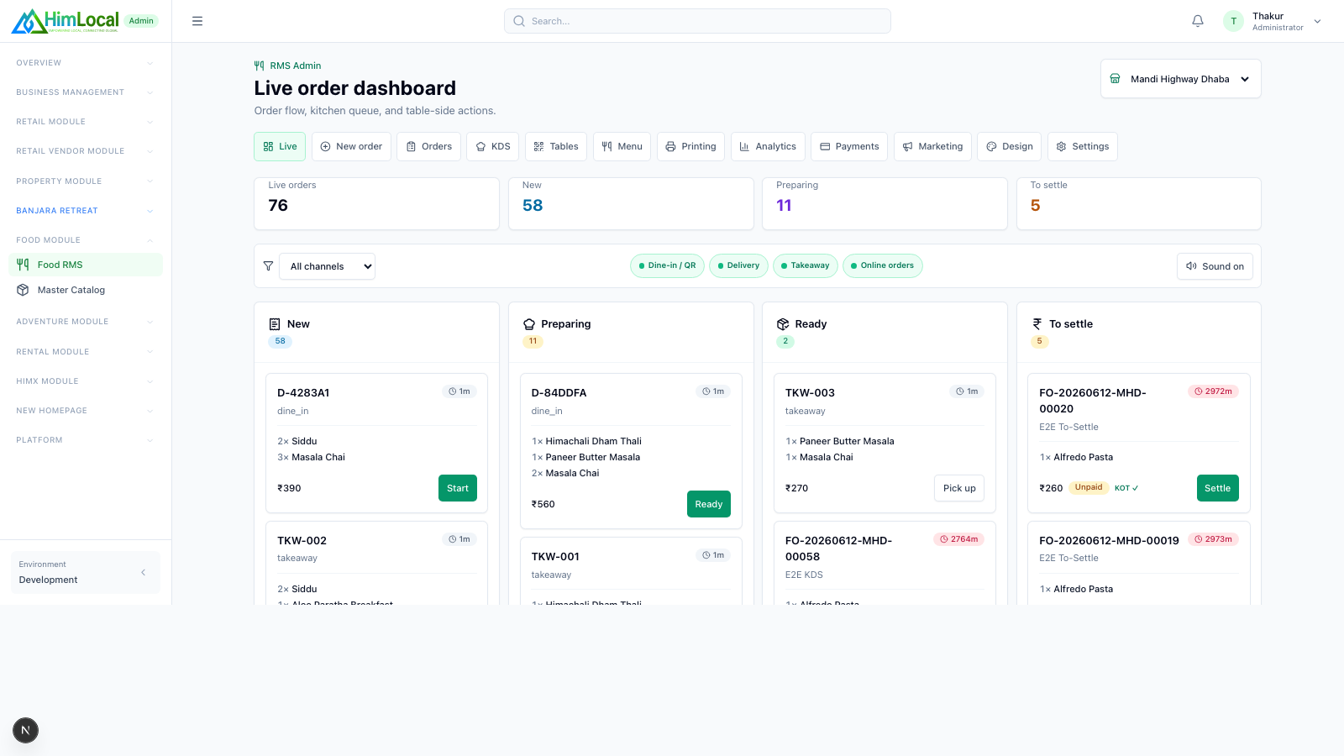Screen dimensions: 1344x756
Task: Open the notifications bell
Action: [x=1198, y=21]
